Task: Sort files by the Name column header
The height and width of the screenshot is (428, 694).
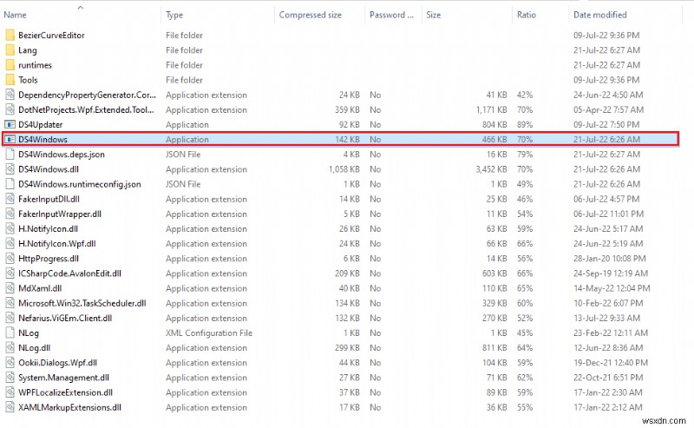Action: pyautogui.click(x=15, y=15)
